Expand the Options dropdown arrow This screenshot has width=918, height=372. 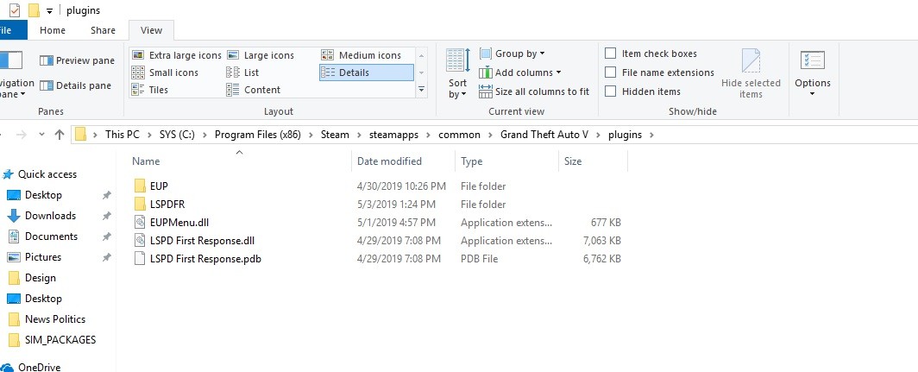click(813, 94)
